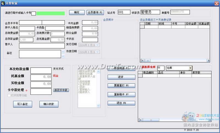
Task: Click the 卡号 column header in records
Action: pyautogui.click(x=178, y=24)
